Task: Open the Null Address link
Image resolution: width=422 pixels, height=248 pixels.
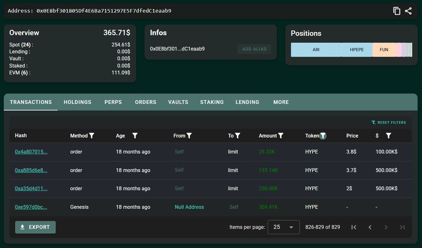Action: 189,207
